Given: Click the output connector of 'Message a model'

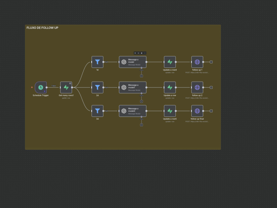Looking at the screenshot, I should click(146, 62).
